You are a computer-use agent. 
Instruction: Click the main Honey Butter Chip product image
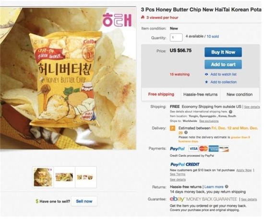point(68,78)
